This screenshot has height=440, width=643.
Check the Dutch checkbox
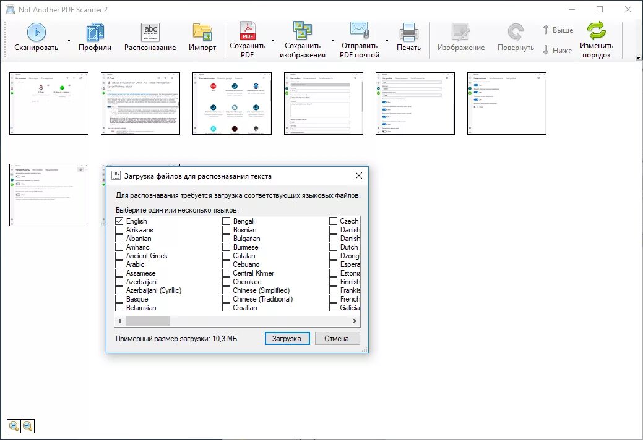(x=334, y=247)
